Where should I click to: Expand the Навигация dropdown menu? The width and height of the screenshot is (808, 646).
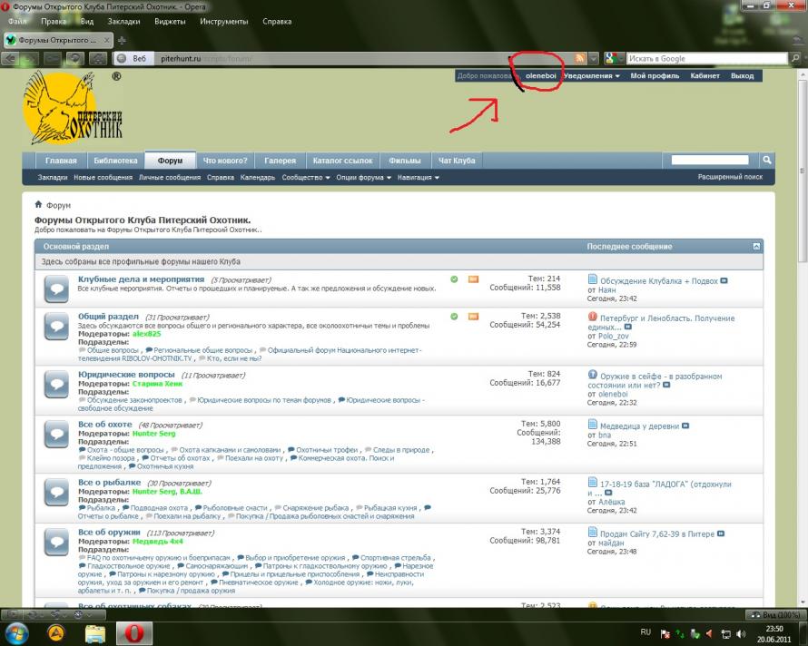click(418, 178)
